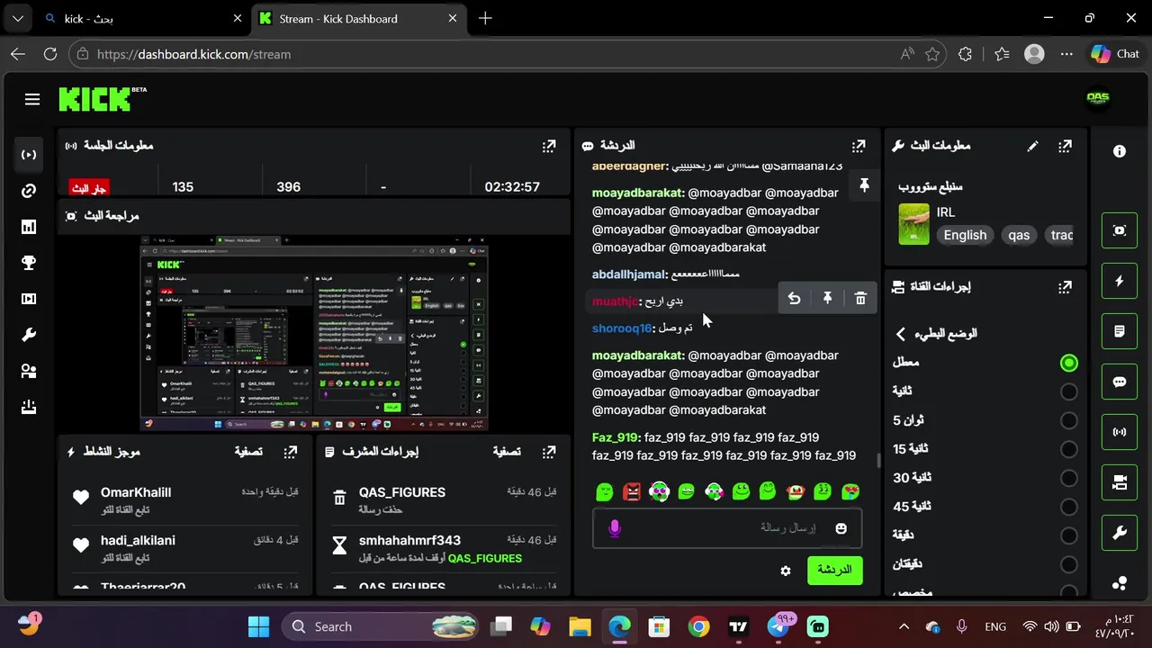Toggle wrench stream info widget in right rail
1152x648 pixels.
point(1120,533)
